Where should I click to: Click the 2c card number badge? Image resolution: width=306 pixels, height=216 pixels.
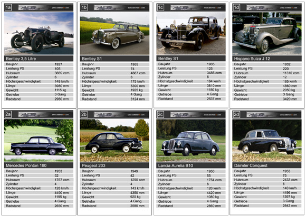tap(160, 114)
